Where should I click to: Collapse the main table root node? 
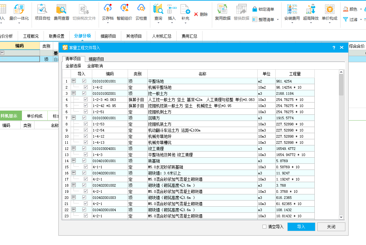[2, 53]
